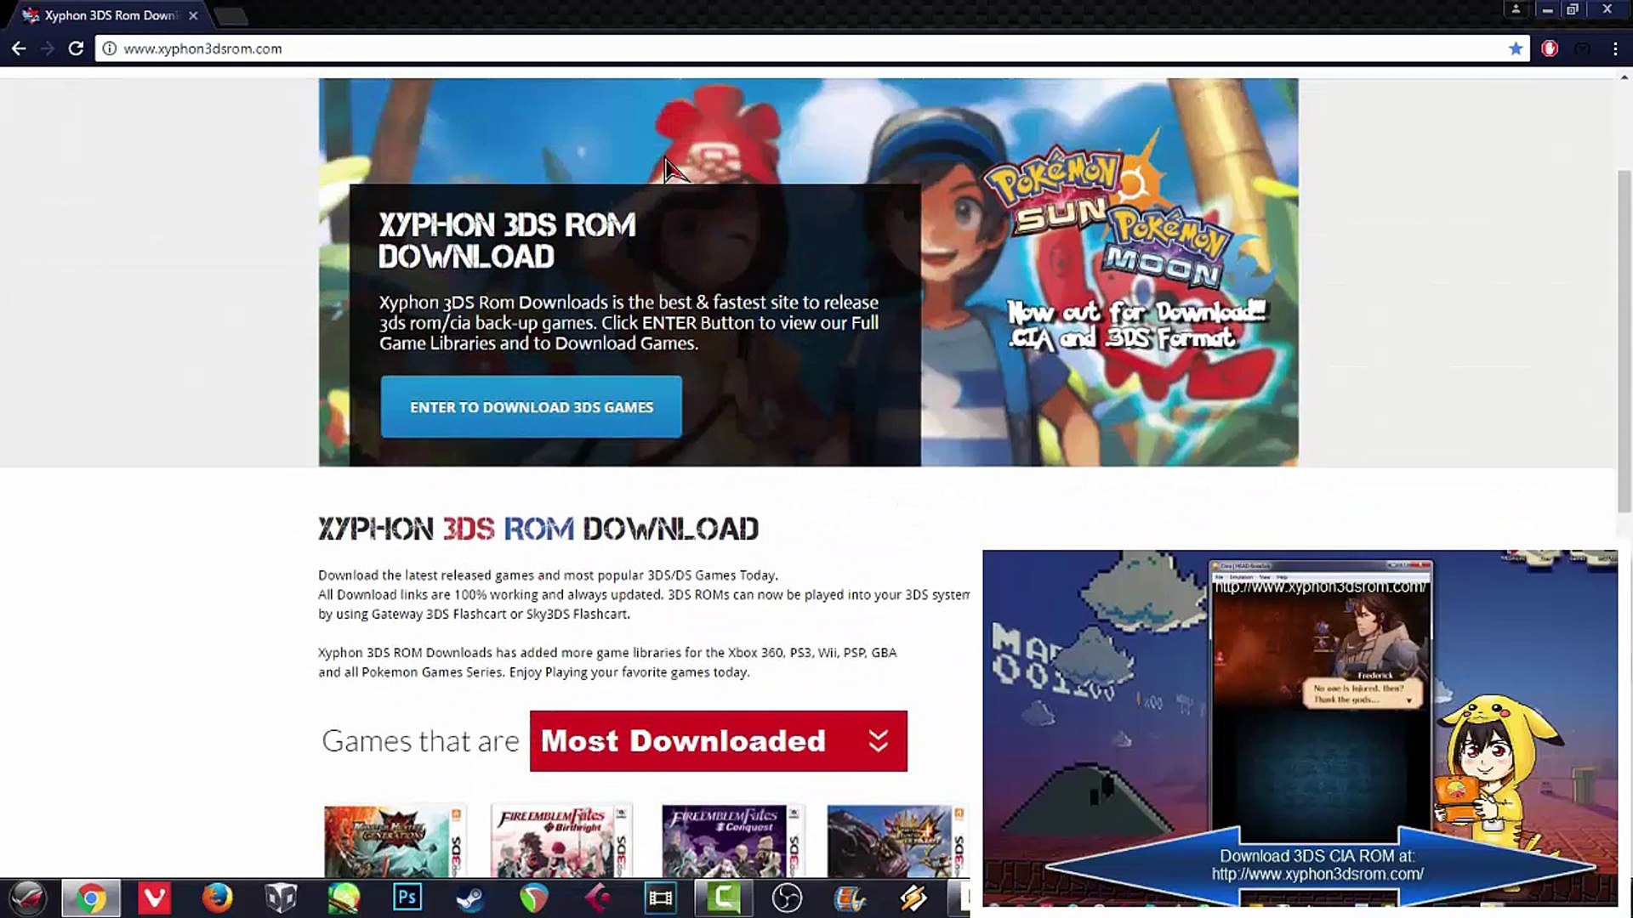The width and height of the screenshot is (1633, 918).
Task: Open the red ad-blocker extension icon
Action: click(x=1550, y=48)
